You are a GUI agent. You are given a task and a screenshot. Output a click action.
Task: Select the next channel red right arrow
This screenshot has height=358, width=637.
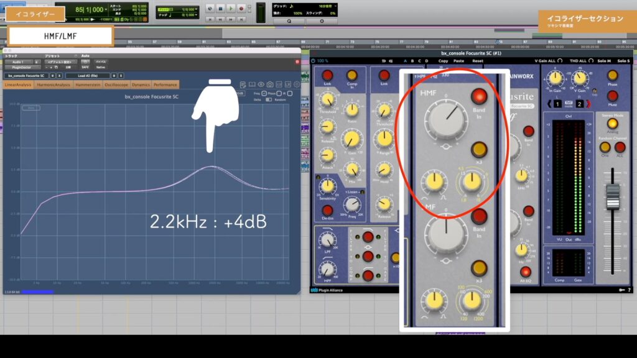[588, 104]
